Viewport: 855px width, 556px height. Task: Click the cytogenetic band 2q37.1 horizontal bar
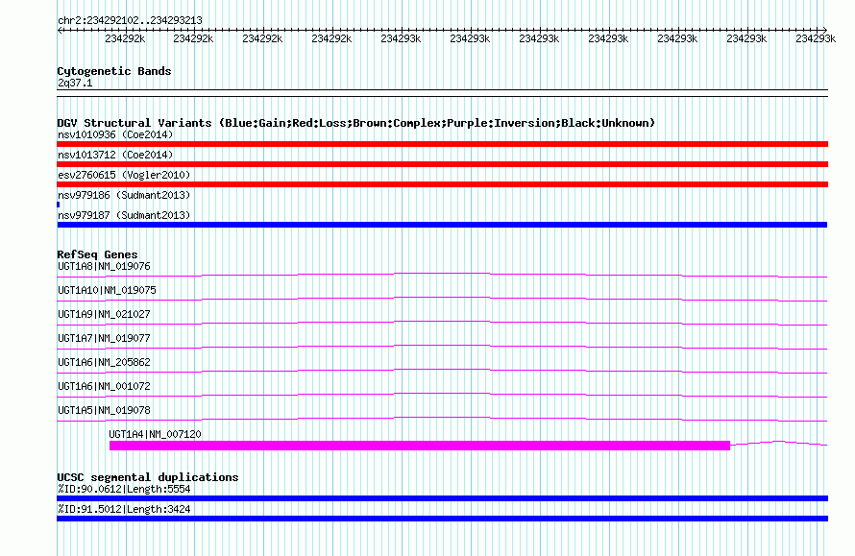442,93
